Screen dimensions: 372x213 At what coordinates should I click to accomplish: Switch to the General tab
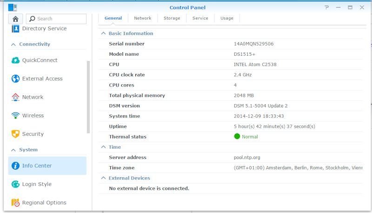113,18
